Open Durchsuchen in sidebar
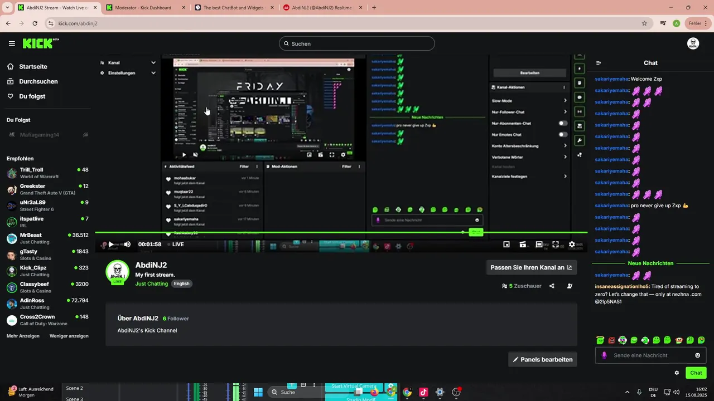This screenshot has width=714, height=401. tap(38, 81)
